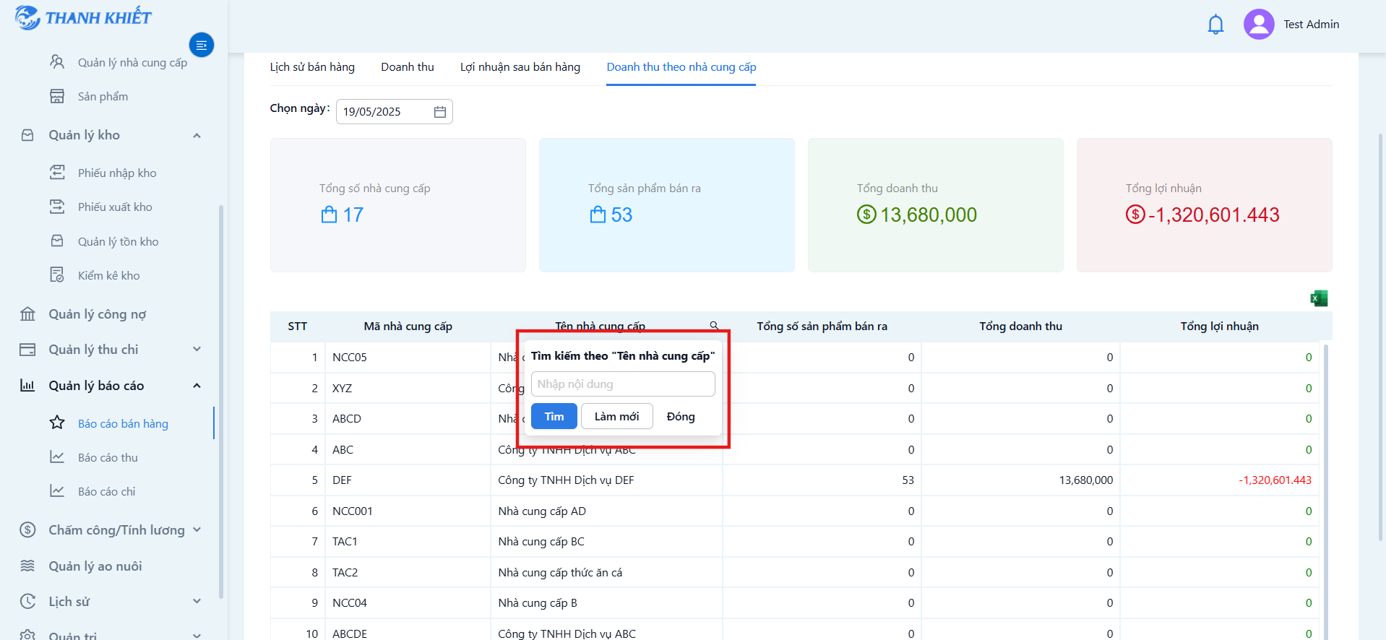The image size is (1386, 640).
Task: Click the Quản lý thu chi card icon
Action: tap(27, 350)
